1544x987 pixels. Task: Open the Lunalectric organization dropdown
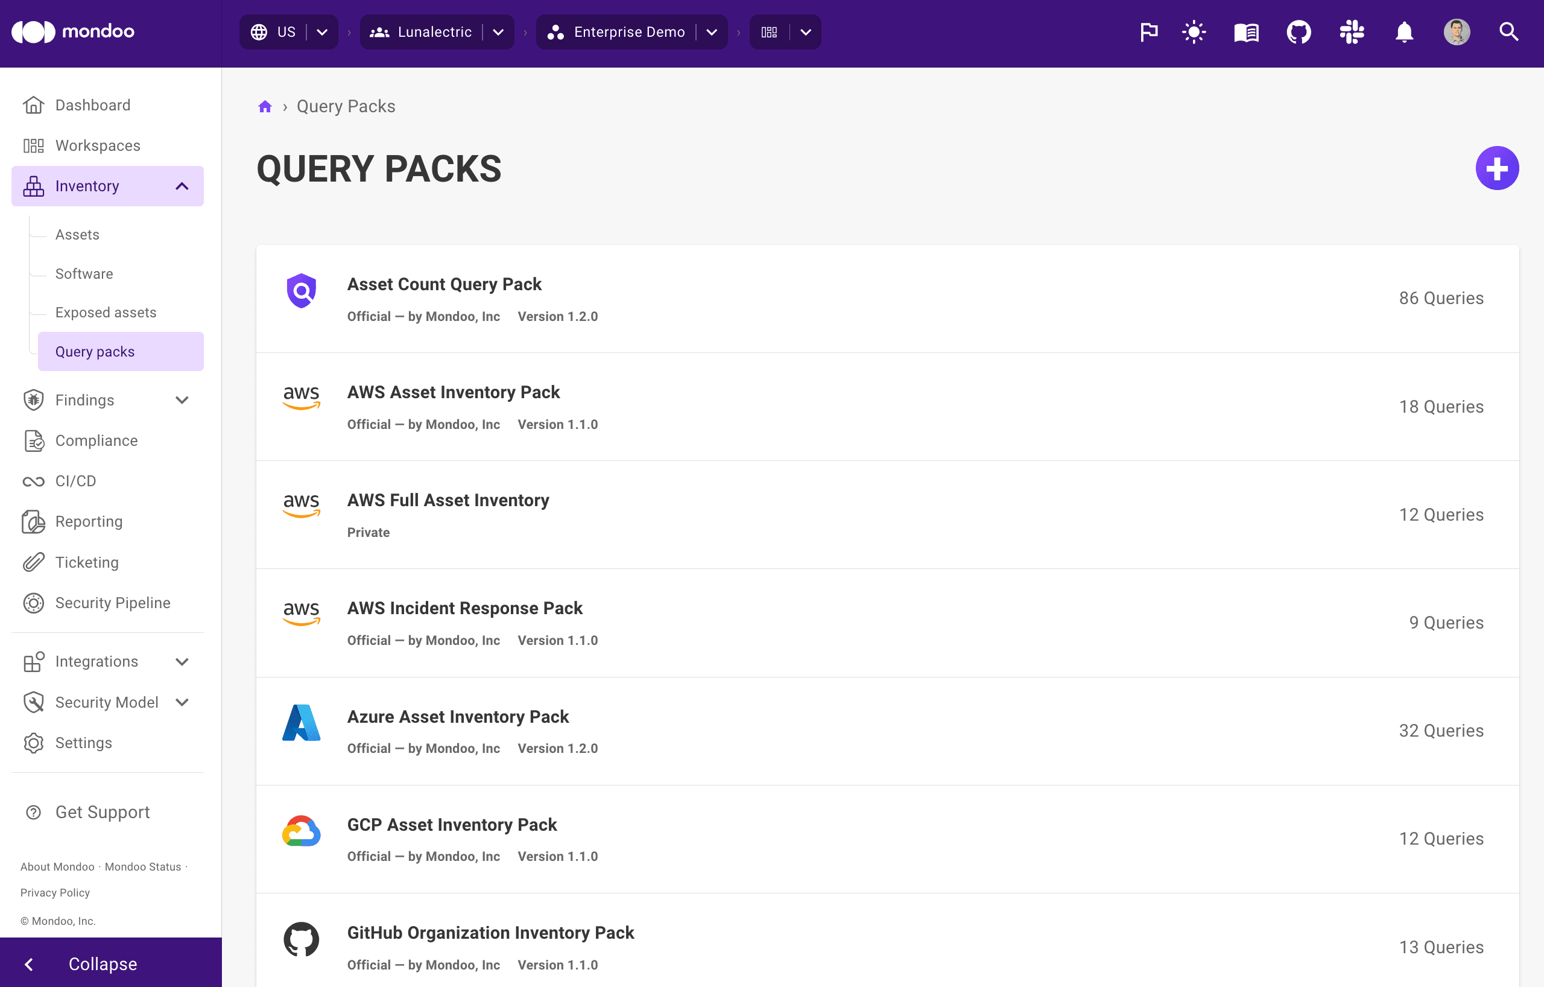(x=499, y=31)
